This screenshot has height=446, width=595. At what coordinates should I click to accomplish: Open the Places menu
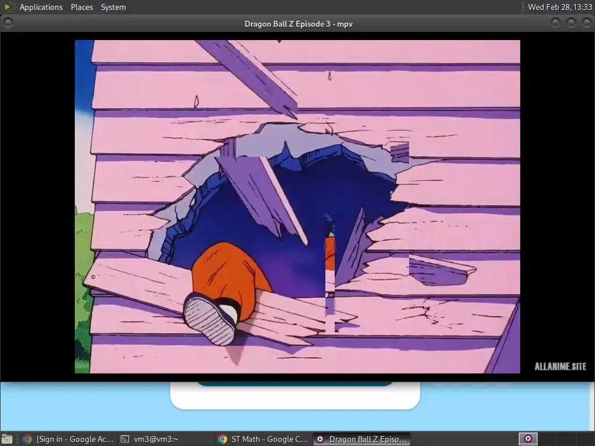tap(81, 7)
